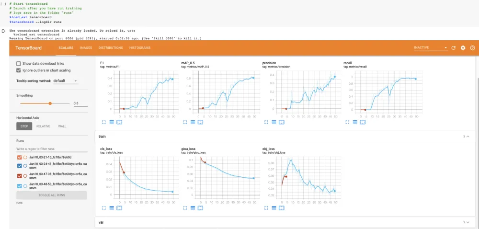
Task: Open the TensorBoard help question mark icon
Action: click(472, 48)
